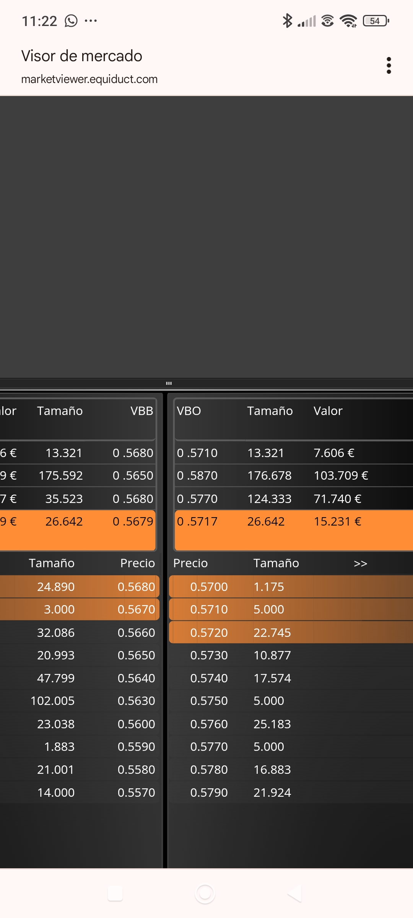Click the VBB column header
The height and width of the screenshot is (918, 413).
click(x=141, y=411)
